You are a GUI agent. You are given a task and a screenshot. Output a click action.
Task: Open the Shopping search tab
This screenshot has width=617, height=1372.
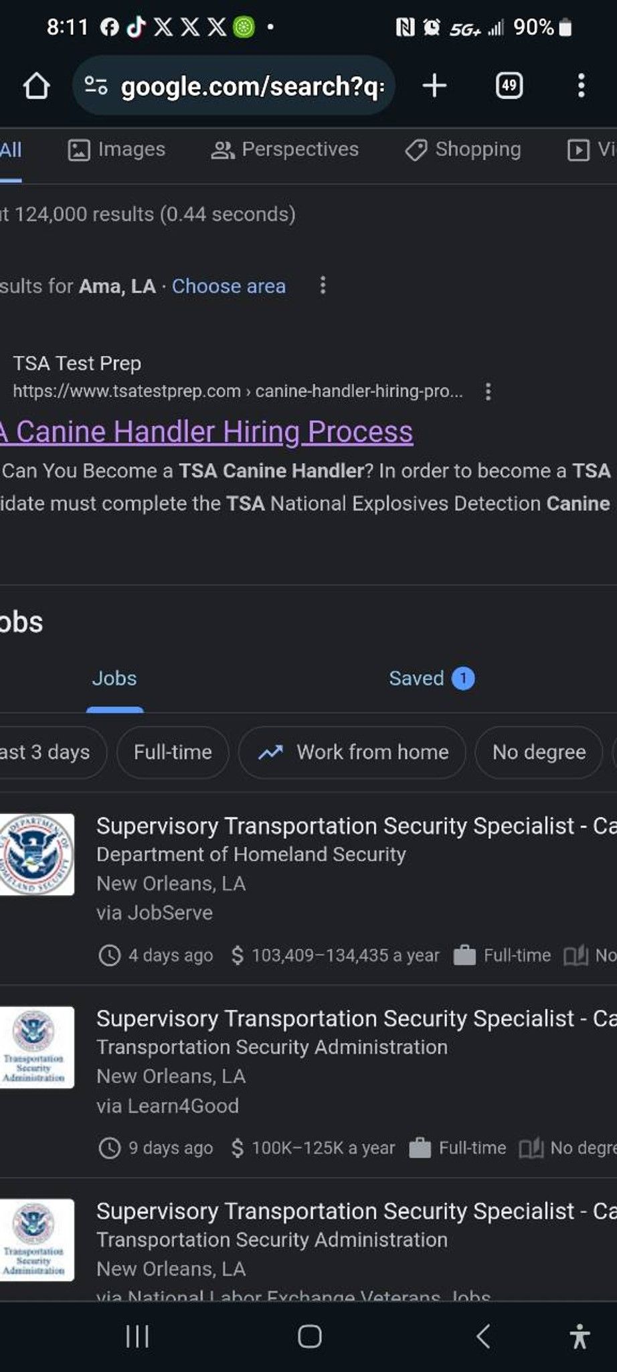[x=463, y=149]
